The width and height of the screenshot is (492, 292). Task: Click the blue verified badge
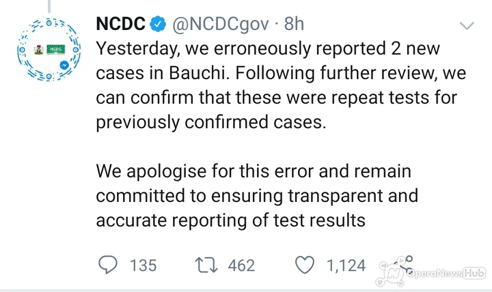(158, 24)
